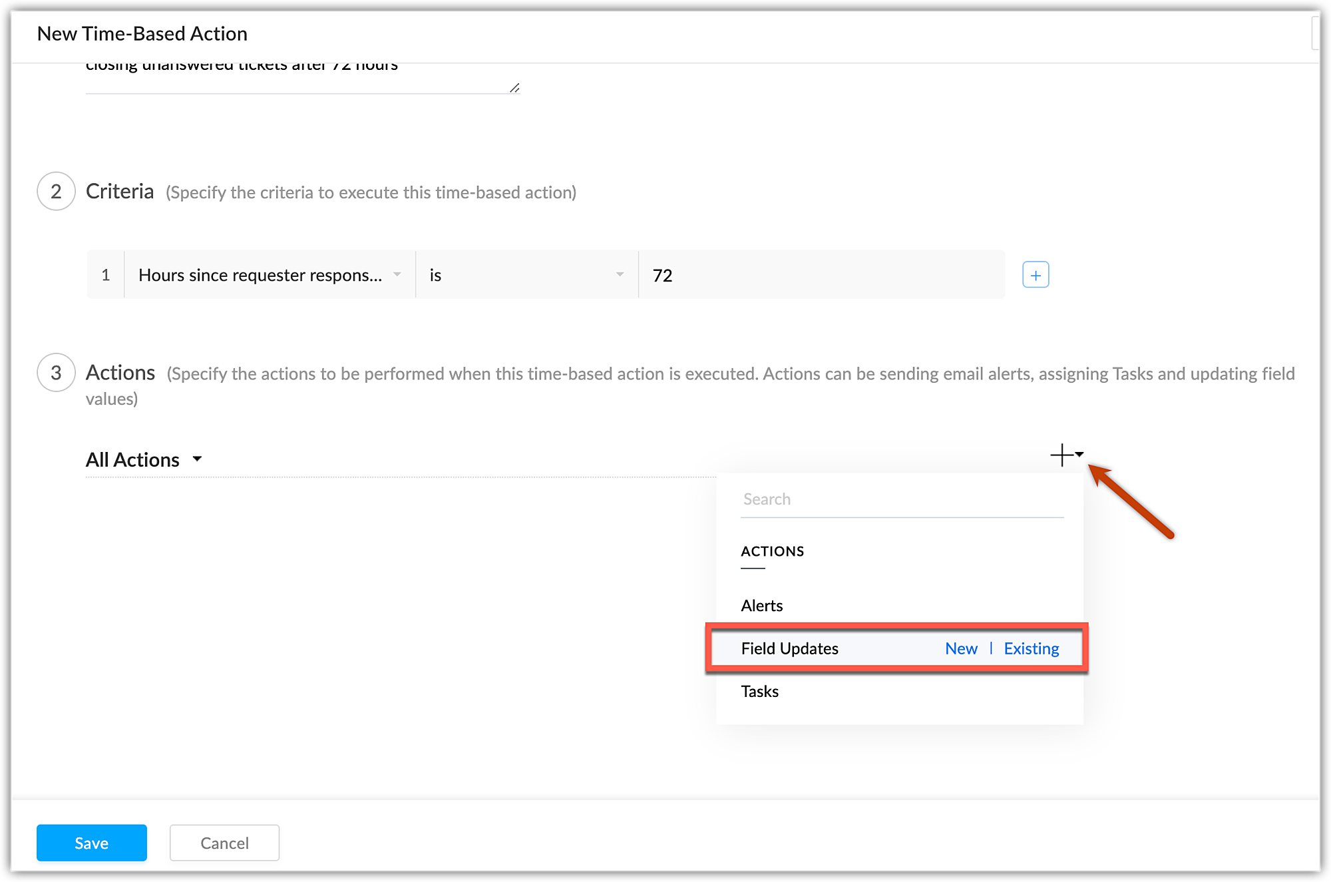The width and height of the screenshot is (1331, 882).
Task: Click the caret beside All Actions
Action: coord(197,459)
